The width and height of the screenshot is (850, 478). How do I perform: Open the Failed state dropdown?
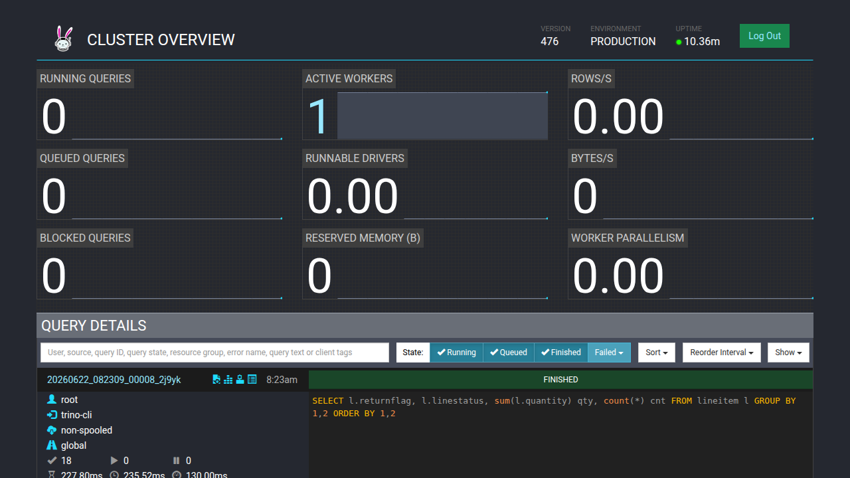tap(609, 353)
